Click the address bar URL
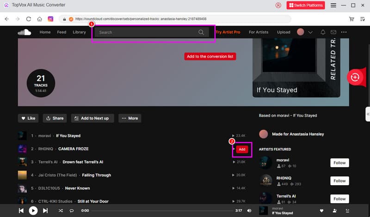Image resolution: width=370 pixels, height=217 pixels. click(x=141, y=19)
